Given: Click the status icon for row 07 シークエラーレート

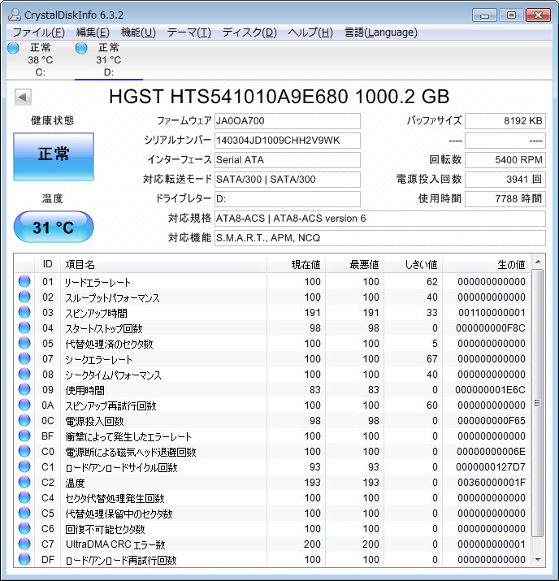Looking at the screenshot, I should (x=24, y=359).
